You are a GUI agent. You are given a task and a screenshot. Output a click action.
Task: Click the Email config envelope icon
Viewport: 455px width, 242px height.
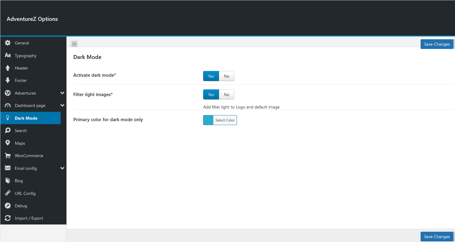coord(8,168)
